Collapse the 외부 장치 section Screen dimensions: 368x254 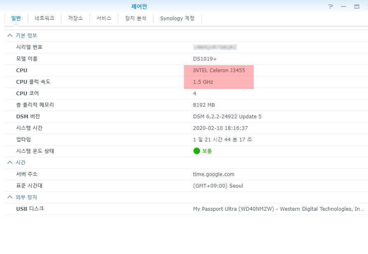click(10, 197)
